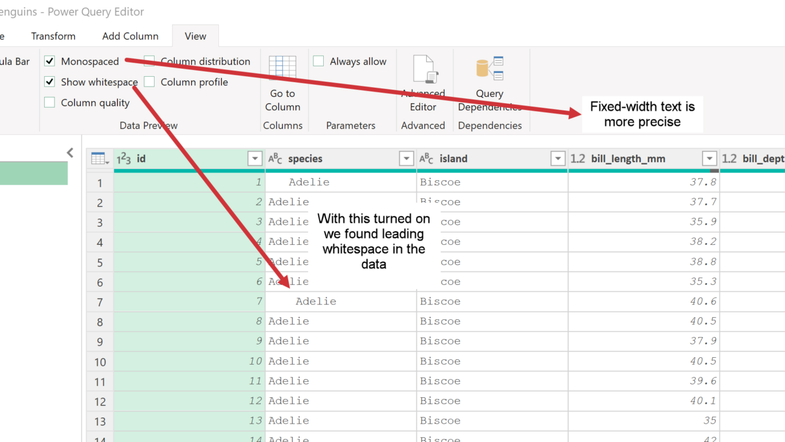Change species column ABC data type icon

tap(275, 159)
